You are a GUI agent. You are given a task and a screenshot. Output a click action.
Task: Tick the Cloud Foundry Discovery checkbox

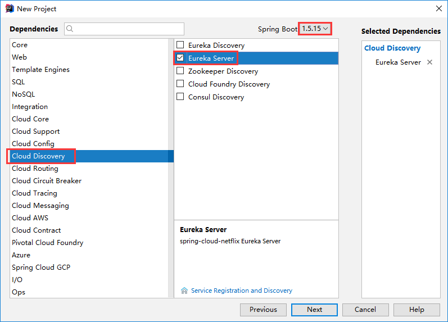(180, 83)
